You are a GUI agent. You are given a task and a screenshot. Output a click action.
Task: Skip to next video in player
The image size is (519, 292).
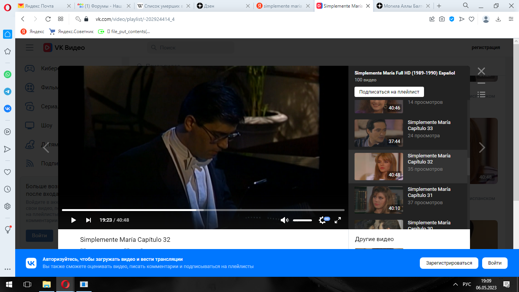tap(89, 220)
